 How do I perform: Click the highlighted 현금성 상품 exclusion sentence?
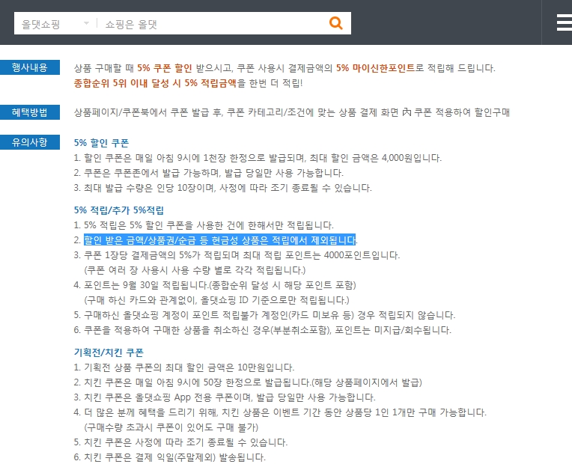[220, 239]
